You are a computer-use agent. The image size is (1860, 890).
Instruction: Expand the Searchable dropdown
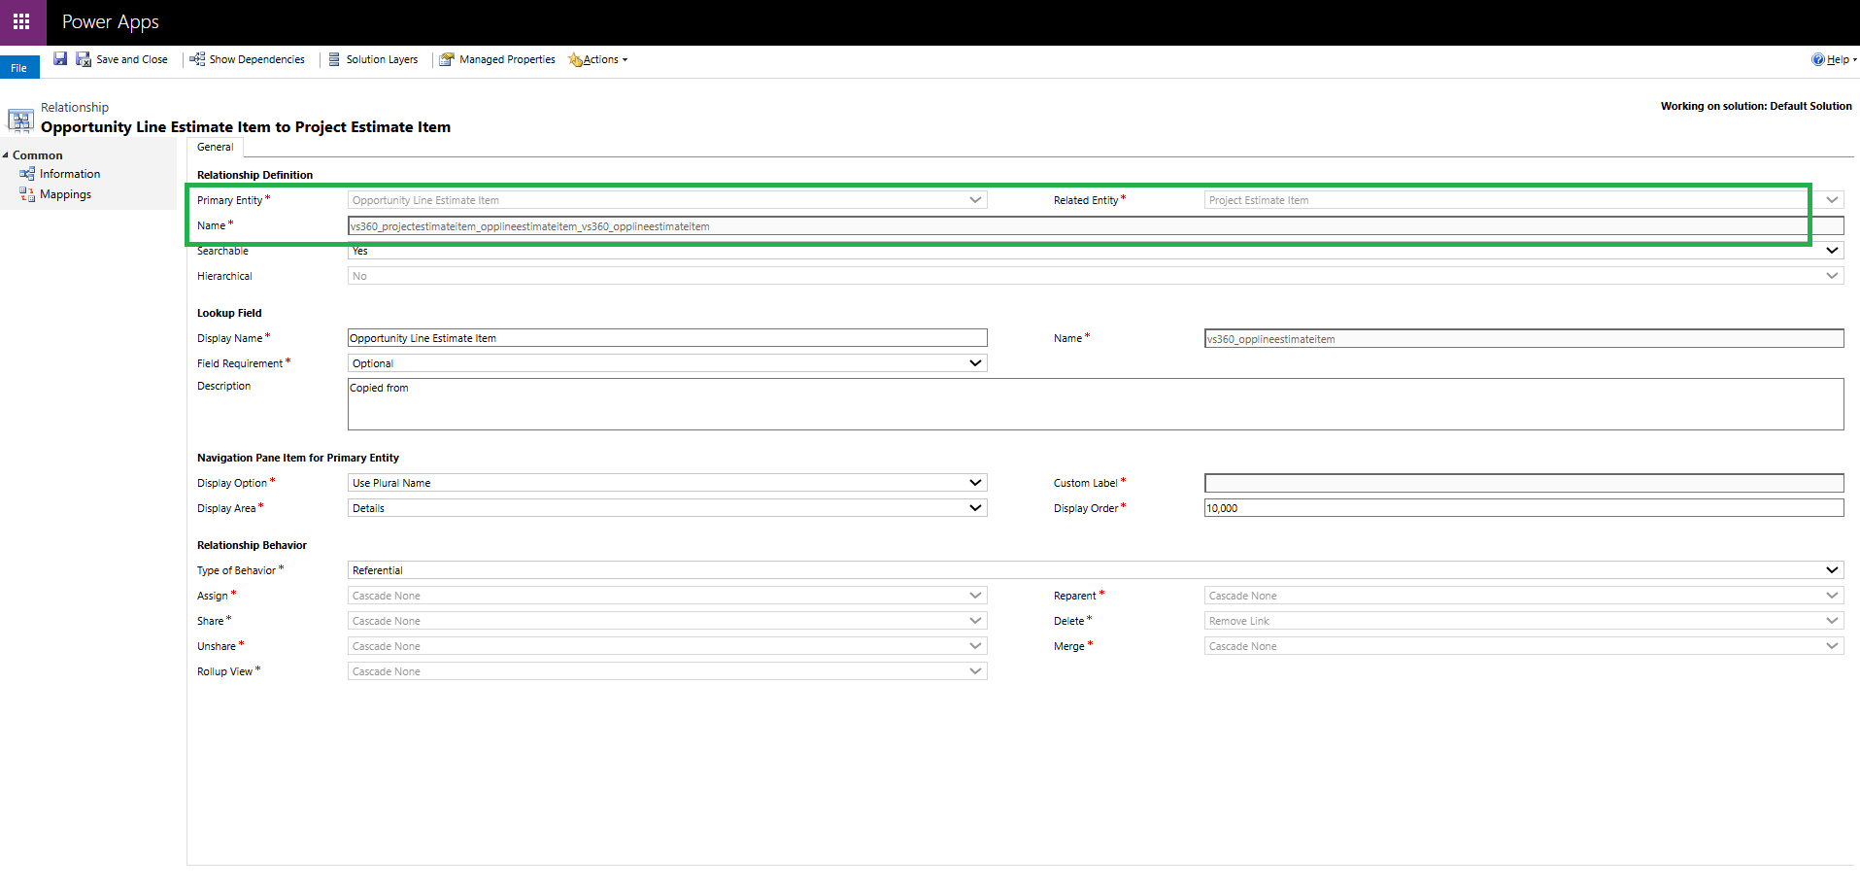(1096, 251)
